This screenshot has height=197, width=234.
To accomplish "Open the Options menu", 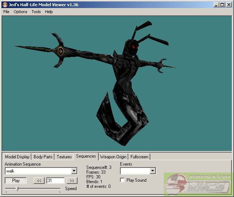I will tap(20, 12).
